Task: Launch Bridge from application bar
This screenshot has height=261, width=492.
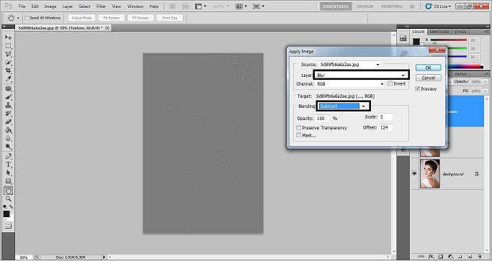Action: pos(172,6)
